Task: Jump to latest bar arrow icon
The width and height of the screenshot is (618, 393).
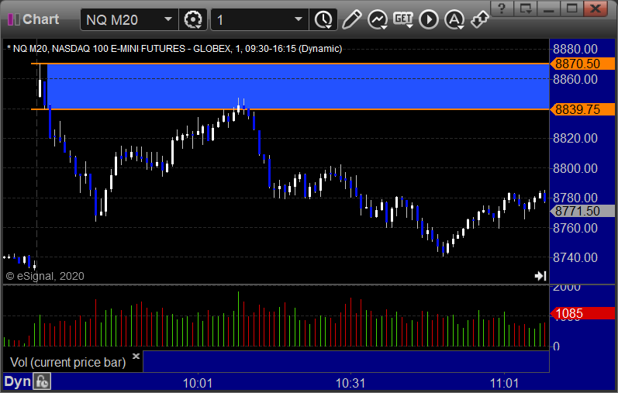Action: coord(540,276)
